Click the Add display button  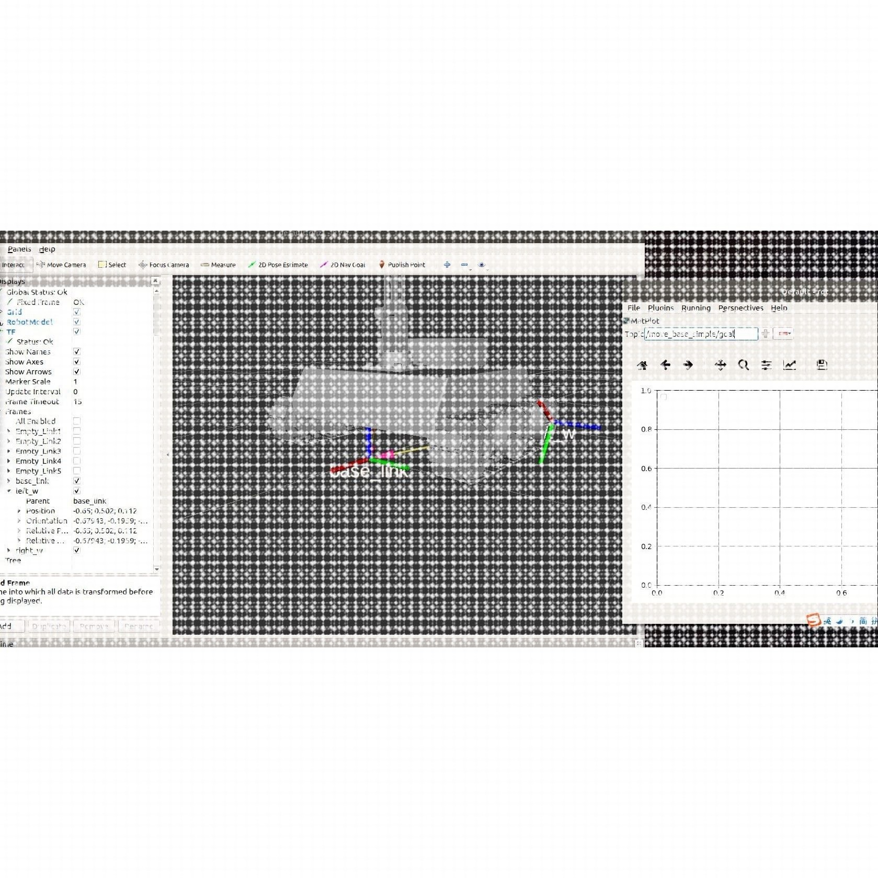pos(12,626)
